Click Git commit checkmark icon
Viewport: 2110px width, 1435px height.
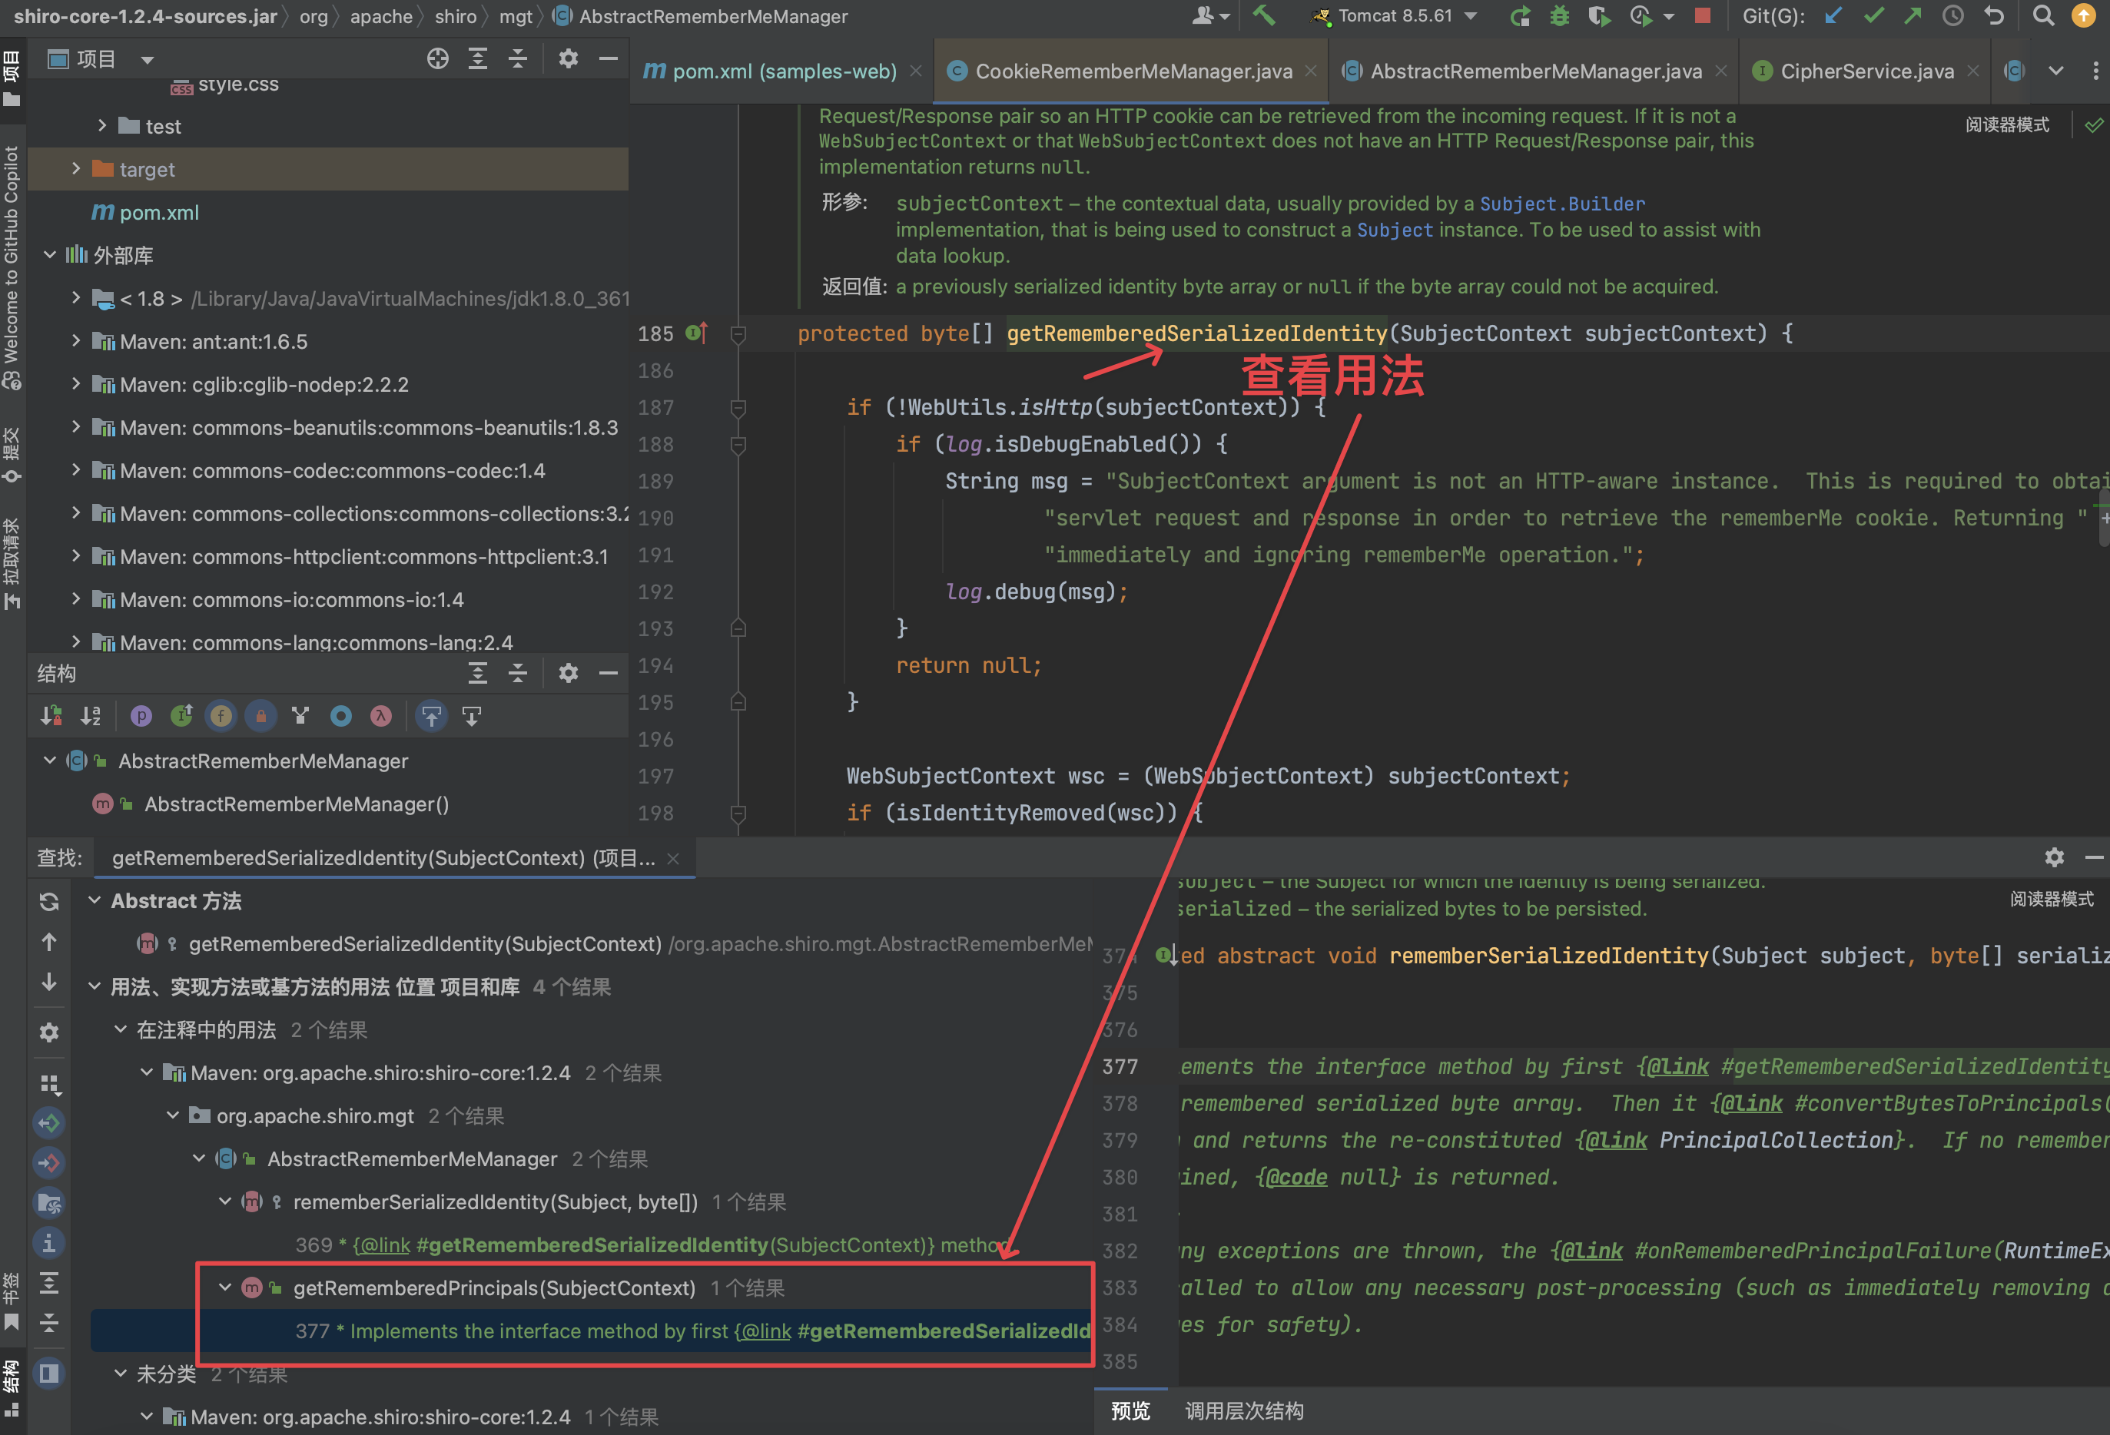point(1873,16)
